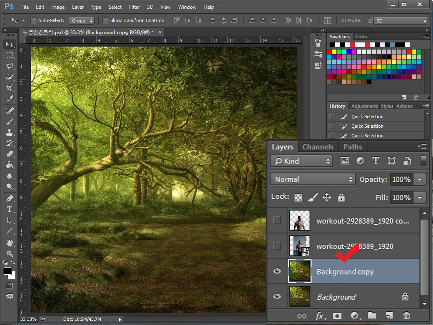Enable the Auto-Select checkbox
Screen dimensions: 433x325
pos(32,20)
